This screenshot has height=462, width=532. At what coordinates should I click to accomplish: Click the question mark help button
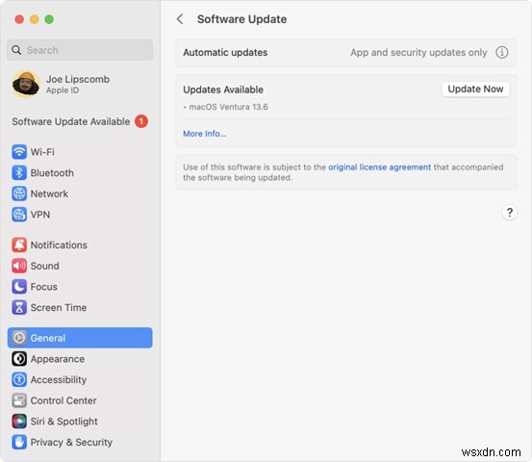[x=509, y=213]
